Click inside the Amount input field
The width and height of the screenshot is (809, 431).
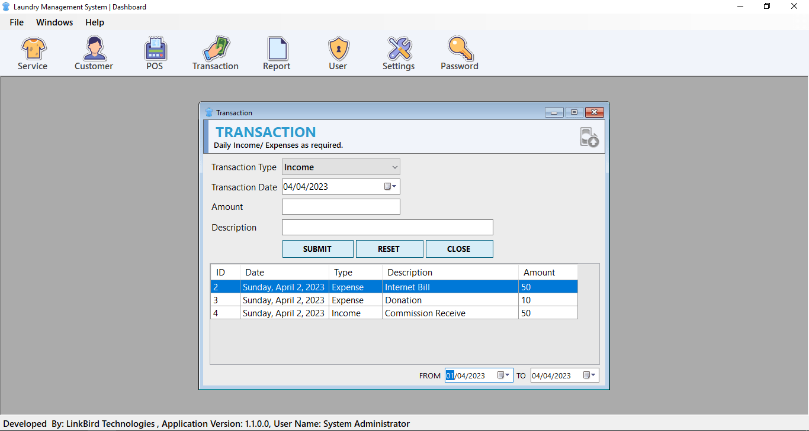(341, 206)
